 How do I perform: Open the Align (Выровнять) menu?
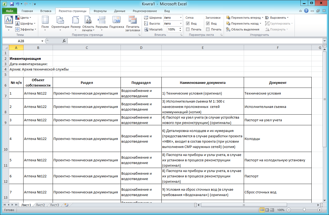pyautogui.click(x=277, y=18)
